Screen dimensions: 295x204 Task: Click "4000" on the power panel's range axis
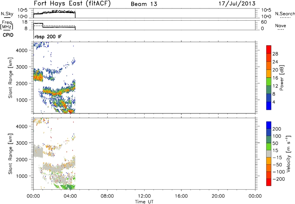[x=21, y=50]
